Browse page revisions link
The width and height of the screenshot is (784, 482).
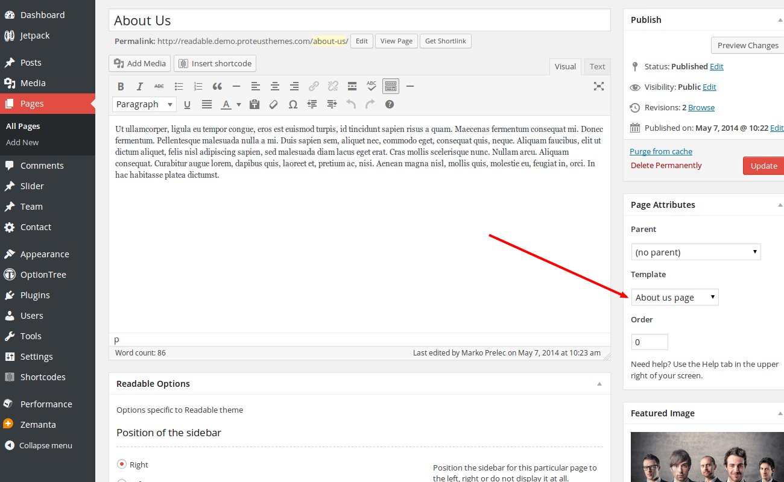(x=701, y=107)
